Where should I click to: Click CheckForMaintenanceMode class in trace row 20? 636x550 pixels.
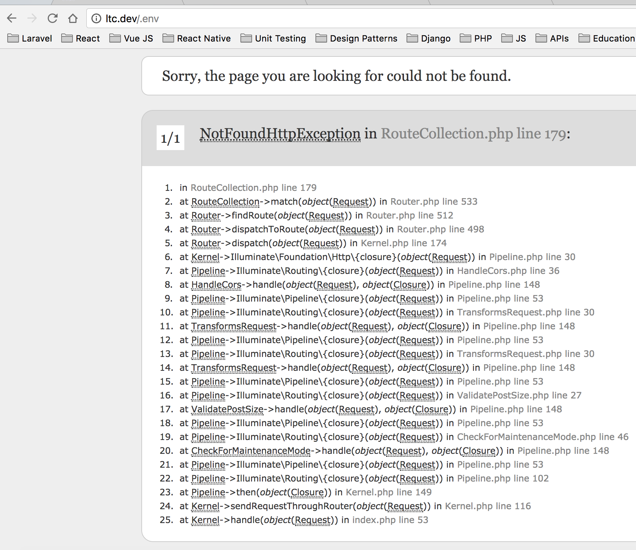point(251,451)
